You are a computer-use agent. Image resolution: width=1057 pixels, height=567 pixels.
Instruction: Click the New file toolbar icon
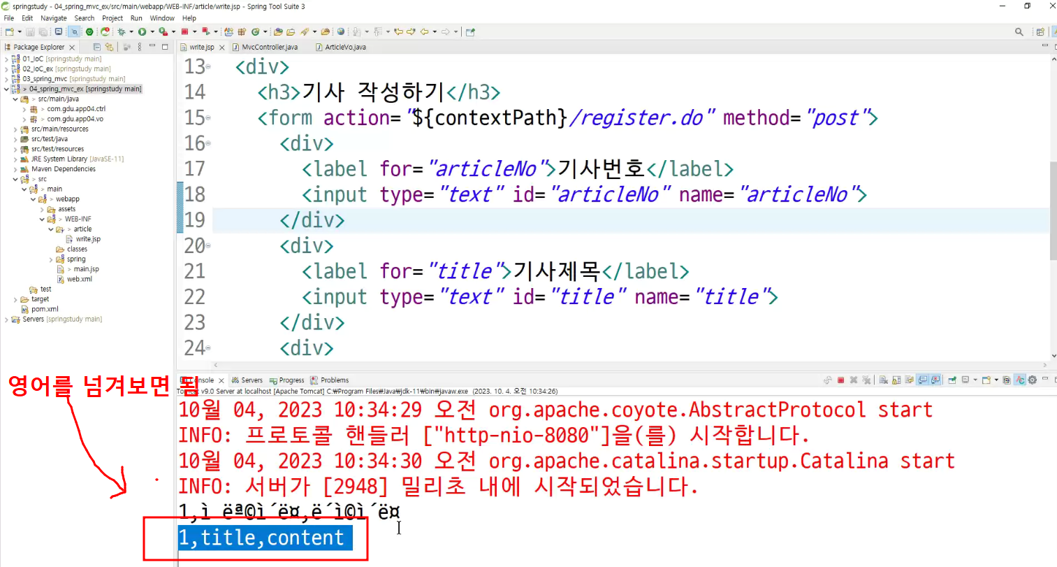point(9,31)
